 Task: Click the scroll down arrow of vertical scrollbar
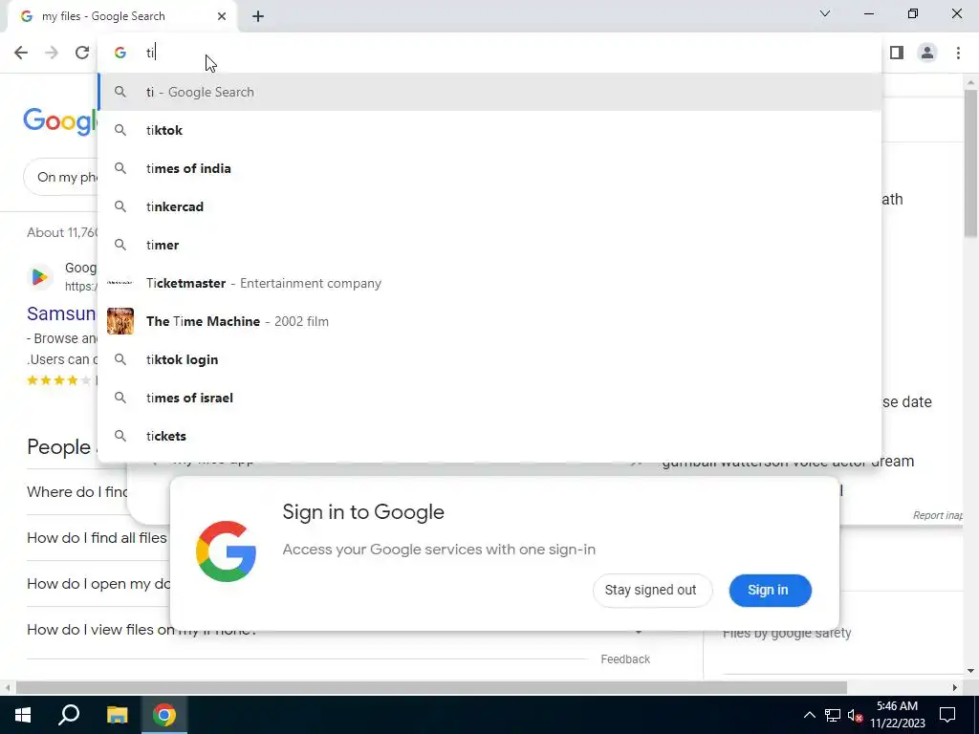click(970, 671)
